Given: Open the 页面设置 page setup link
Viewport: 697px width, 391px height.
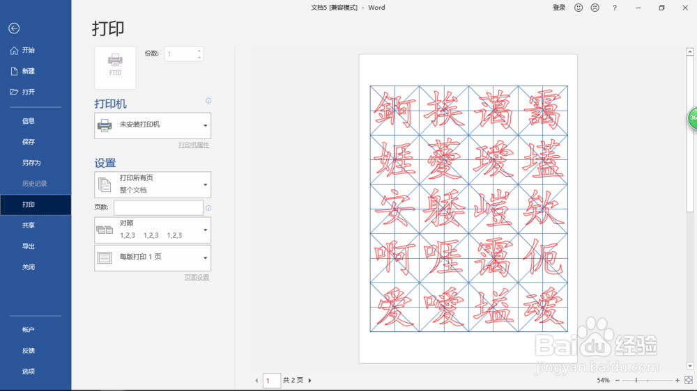Looking at the screenshot, I should (x=197, y=278).
